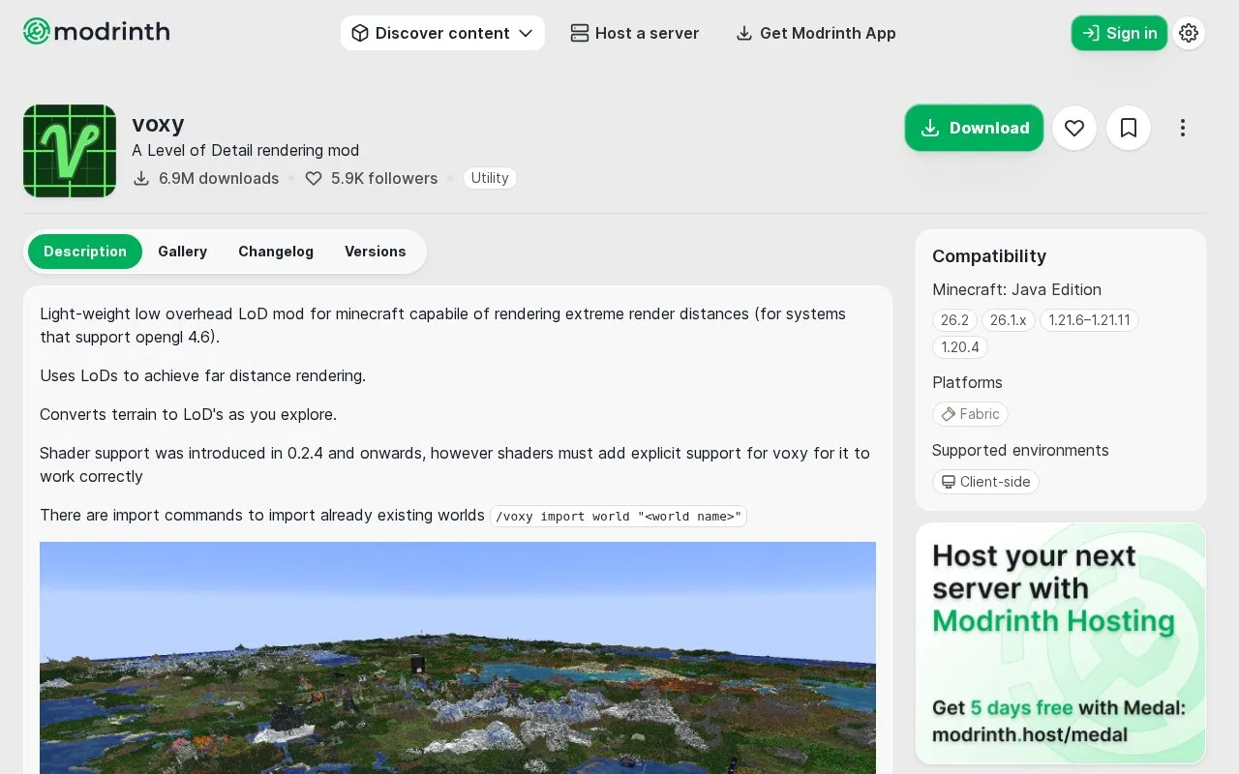Viewport: 1239px width, 774px height.
Task: Select the 26.2 version tag
Action: pos(954,320)
